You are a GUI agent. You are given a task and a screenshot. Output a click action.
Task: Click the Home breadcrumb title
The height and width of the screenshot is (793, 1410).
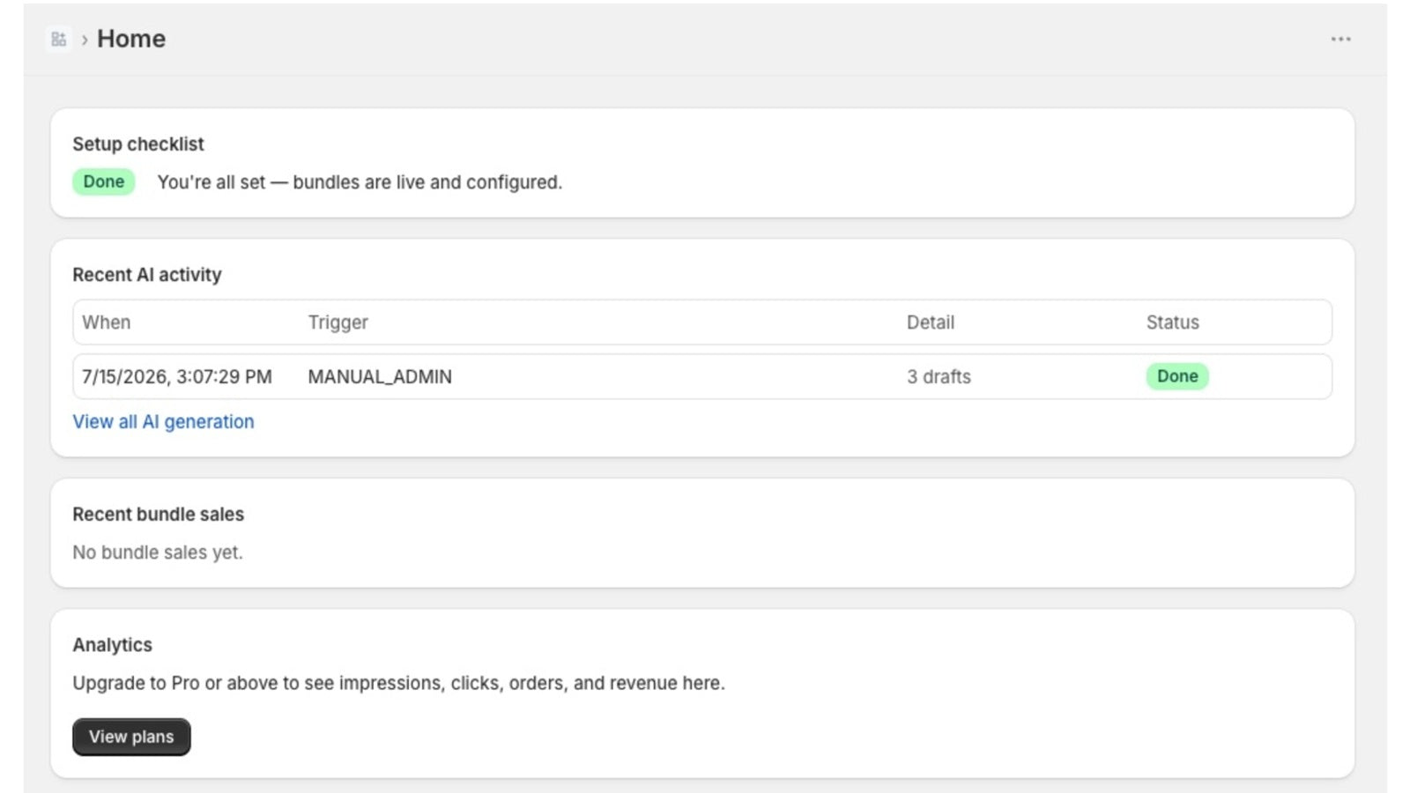(131, 39)
